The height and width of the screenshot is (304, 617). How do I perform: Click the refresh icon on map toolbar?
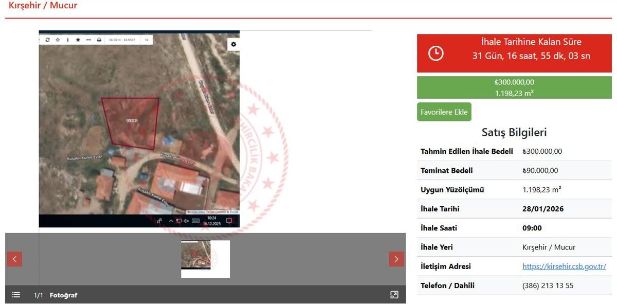[x=48, y=40]
